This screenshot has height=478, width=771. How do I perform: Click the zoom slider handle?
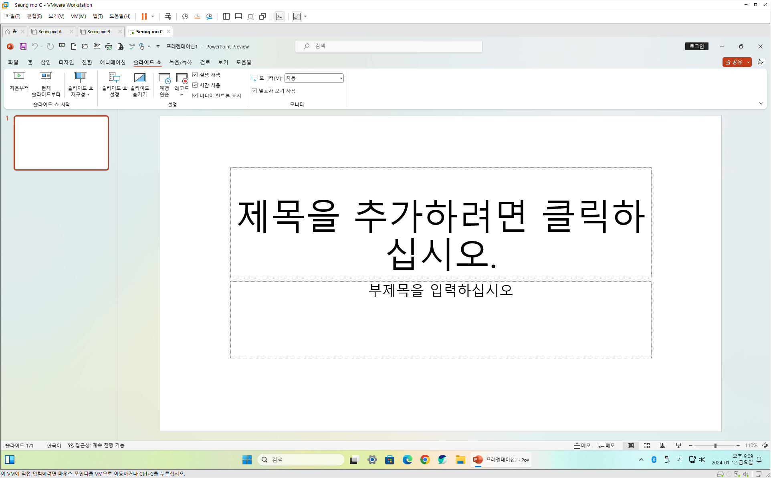715,446
